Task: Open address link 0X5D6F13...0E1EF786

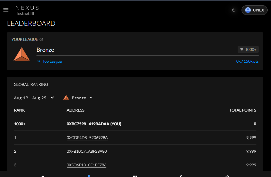Action: (x=86, y=165)
